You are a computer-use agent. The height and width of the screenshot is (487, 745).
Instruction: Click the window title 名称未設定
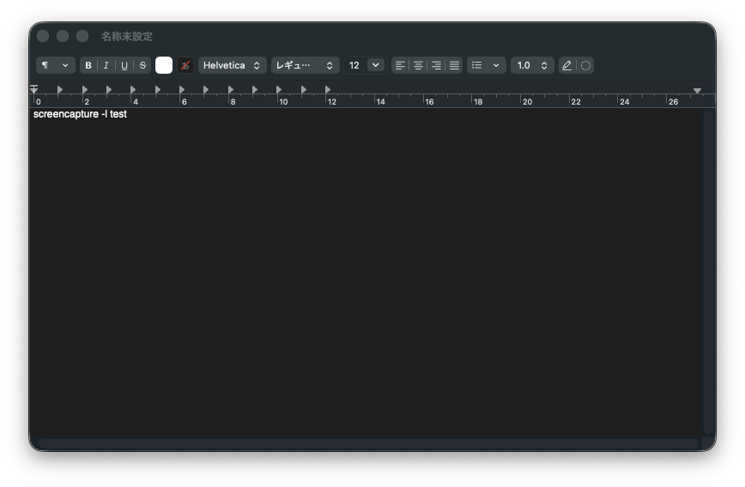tap(127, 37)
